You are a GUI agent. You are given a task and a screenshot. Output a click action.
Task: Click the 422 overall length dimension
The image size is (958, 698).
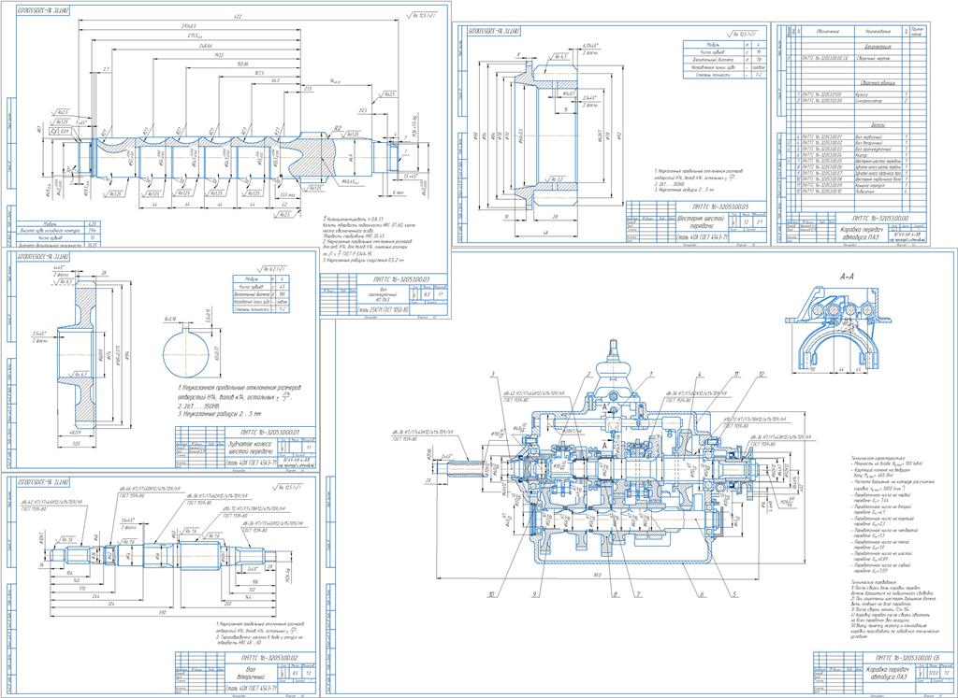[x=239, y=18]
